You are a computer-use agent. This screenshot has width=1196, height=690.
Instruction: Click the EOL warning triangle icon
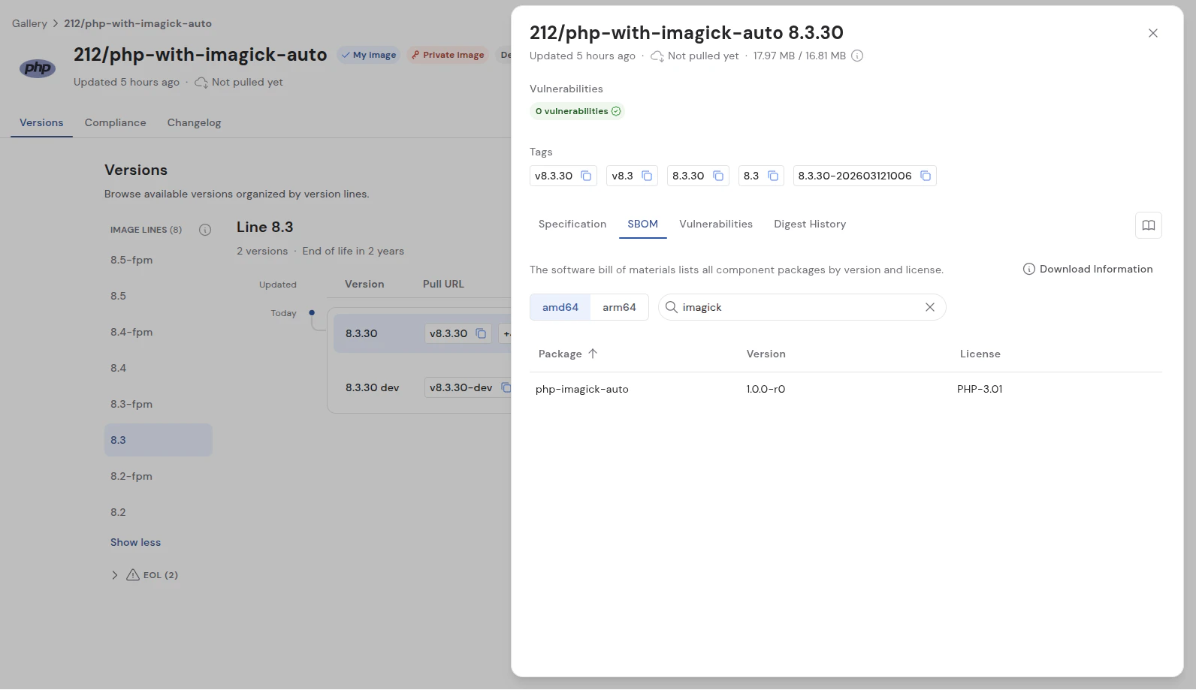click(x=133, y=575)
